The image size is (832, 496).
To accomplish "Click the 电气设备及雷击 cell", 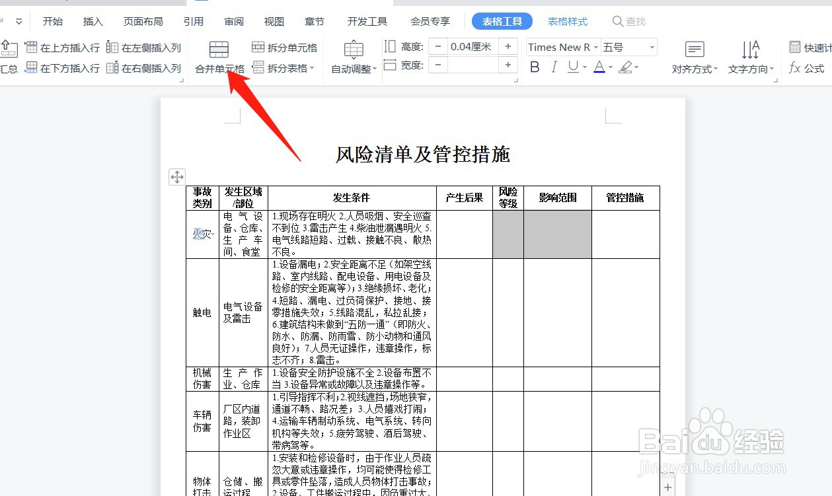I will click(243, 312).
